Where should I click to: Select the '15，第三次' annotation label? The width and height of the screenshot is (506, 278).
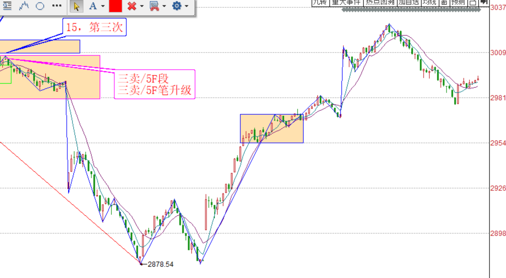point(94,27)
